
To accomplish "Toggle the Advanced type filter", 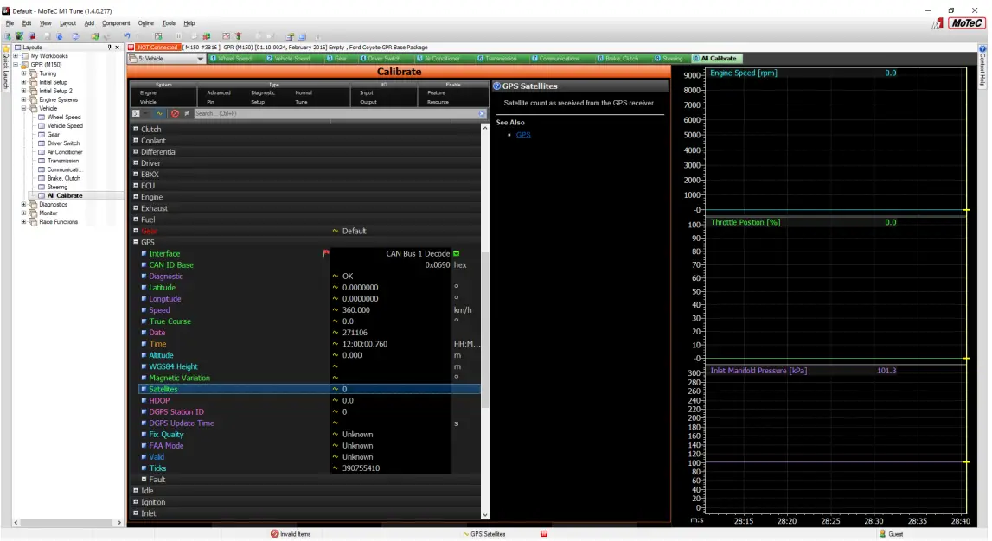I will tap(219, 92).
